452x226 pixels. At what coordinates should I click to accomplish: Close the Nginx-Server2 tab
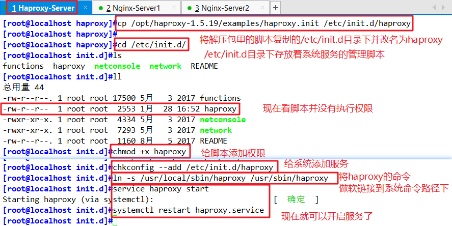tap(262, 8)
